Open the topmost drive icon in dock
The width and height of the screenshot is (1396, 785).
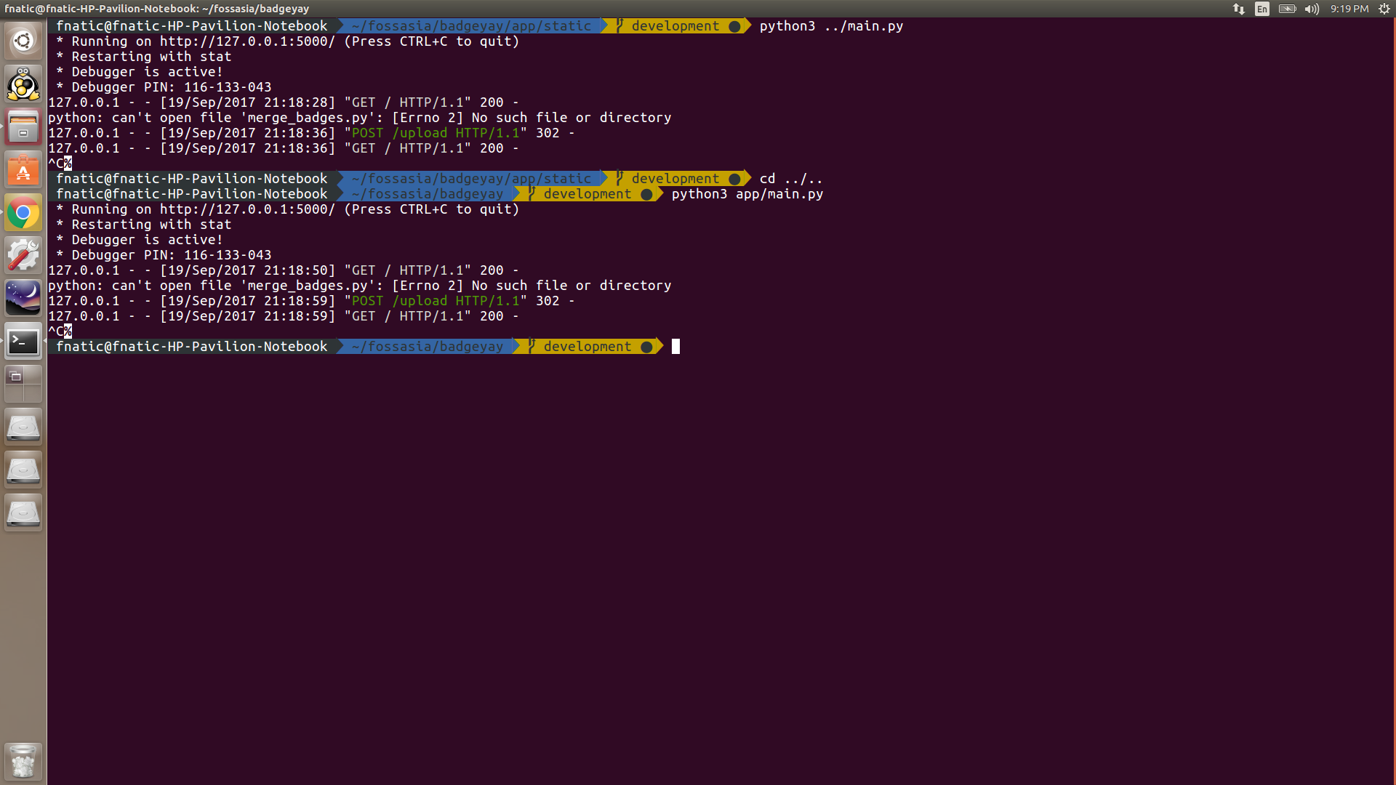pos(23,427)
